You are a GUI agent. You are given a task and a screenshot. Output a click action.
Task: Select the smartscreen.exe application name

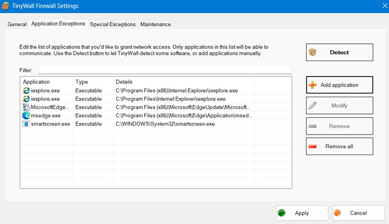51,124
